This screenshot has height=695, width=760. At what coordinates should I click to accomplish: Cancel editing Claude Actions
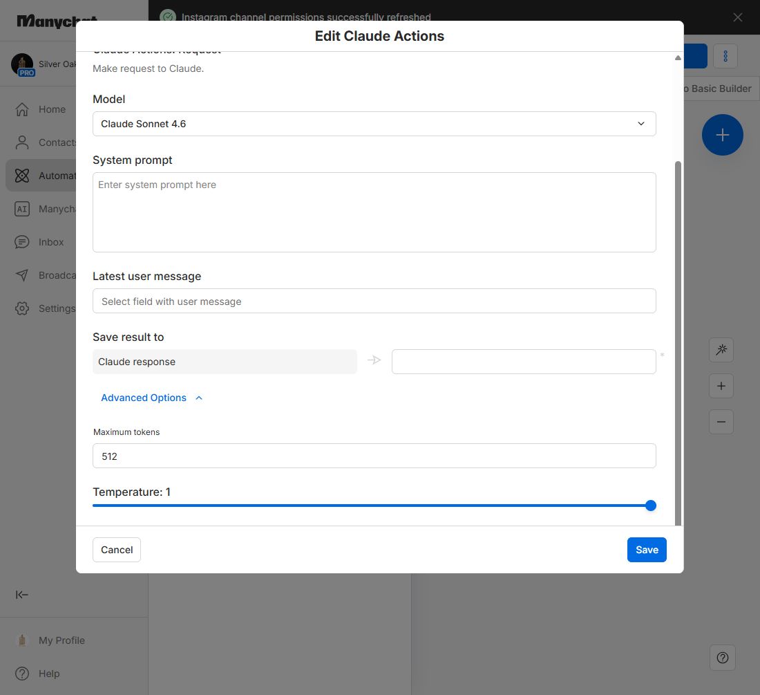point(117,550)
